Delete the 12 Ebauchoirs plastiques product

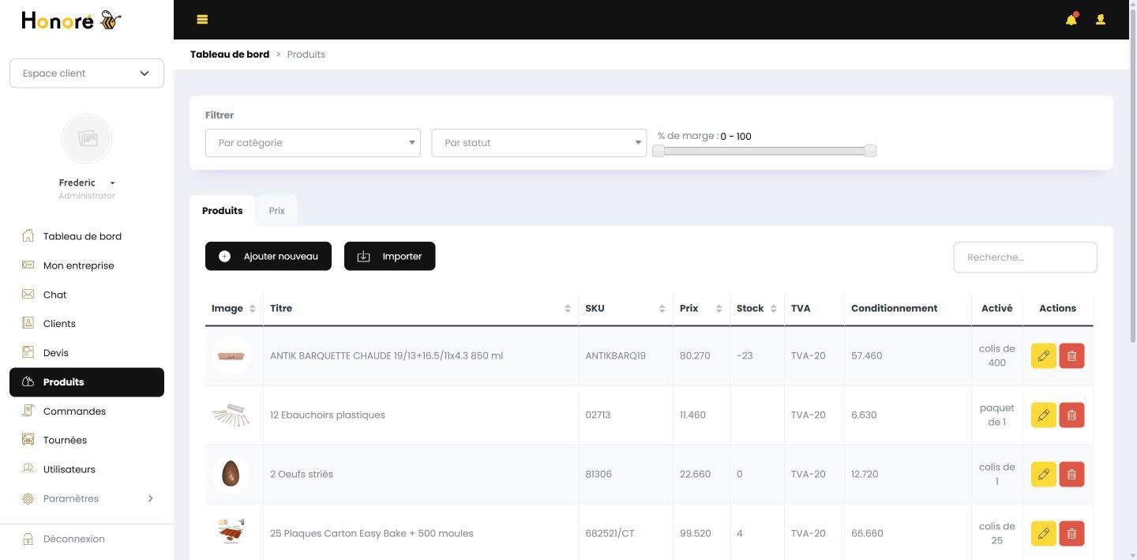point(1071,415)
